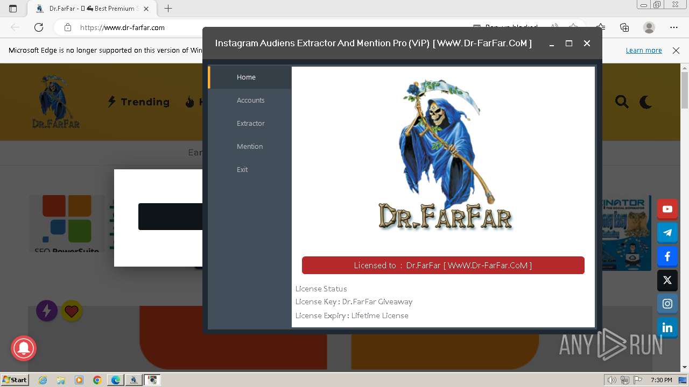The height and width of the screenshot is (387, 689).
Task: Click the License Expiry Lifetime License text
Action: pyautogui.click(x=351, y=316)
